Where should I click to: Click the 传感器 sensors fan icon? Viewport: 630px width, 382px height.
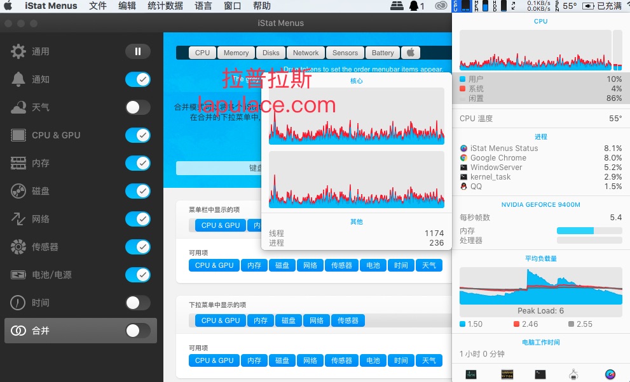(x=18, y=247)
